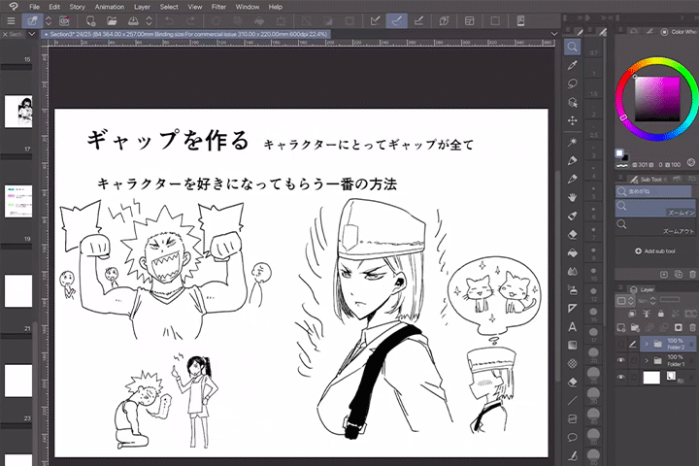Select the Frame border tool
699x466 pixels.
[573, 419]
